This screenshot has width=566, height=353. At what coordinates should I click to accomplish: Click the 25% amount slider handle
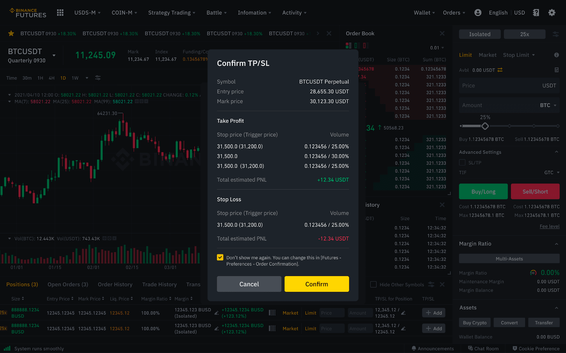pos(485,126)
